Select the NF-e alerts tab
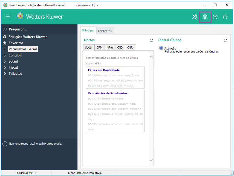234x176 pixels. coord(110,48)
